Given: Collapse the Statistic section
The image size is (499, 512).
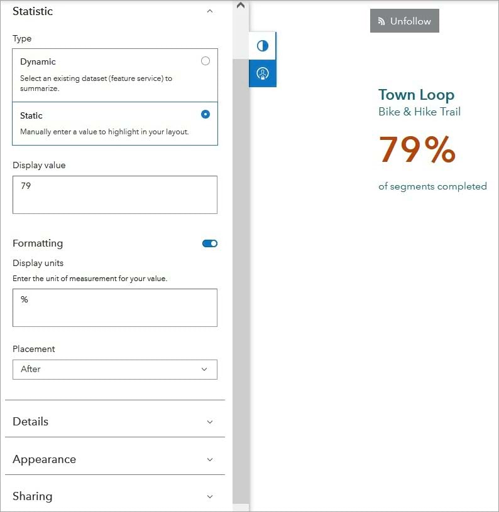Looking at the screenshot, I should [210, 11].
